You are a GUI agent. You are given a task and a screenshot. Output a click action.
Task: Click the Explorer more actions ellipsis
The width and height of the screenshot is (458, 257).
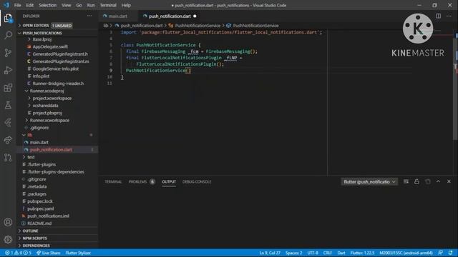click(89, 16)
